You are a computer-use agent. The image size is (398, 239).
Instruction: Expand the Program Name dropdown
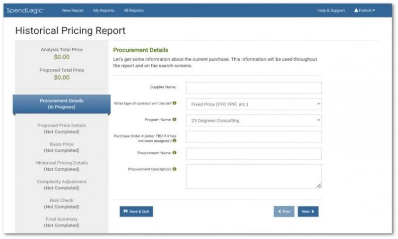(x=254, y=120)
